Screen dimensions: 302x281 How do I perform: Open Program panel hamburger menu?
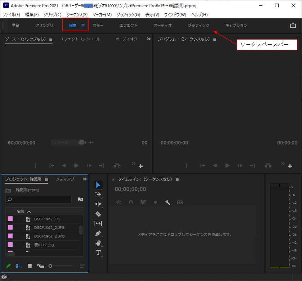tap(215, 39)
